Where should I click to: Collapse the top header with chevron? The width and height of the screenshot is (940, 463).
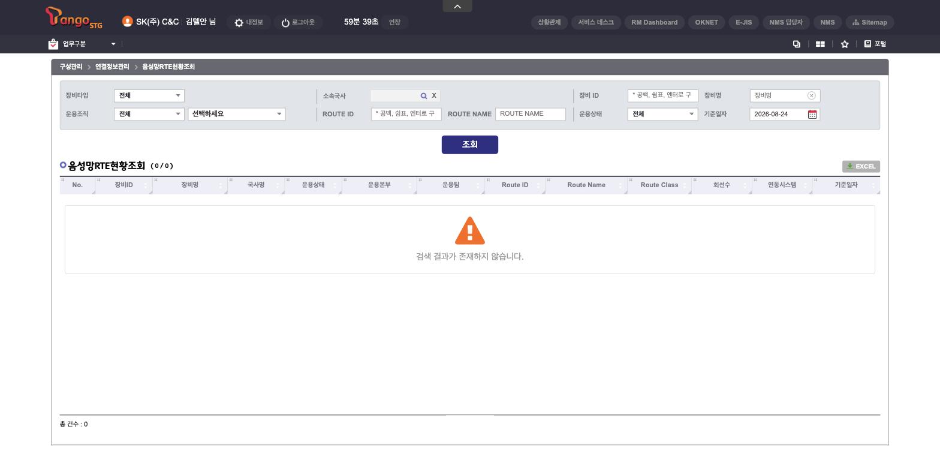pyautogui.click(x=457, y=6)
